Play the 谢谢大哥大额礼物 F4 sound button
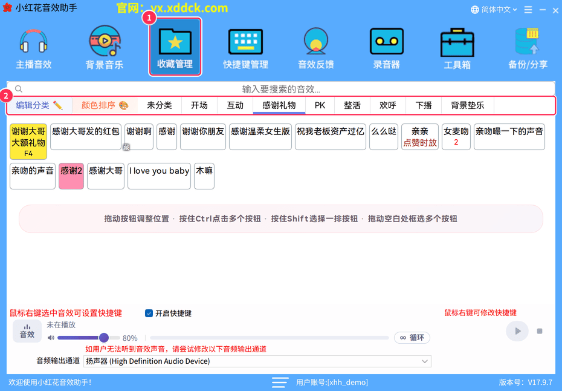Screen dimensions: 562x391 click(28, 142)
